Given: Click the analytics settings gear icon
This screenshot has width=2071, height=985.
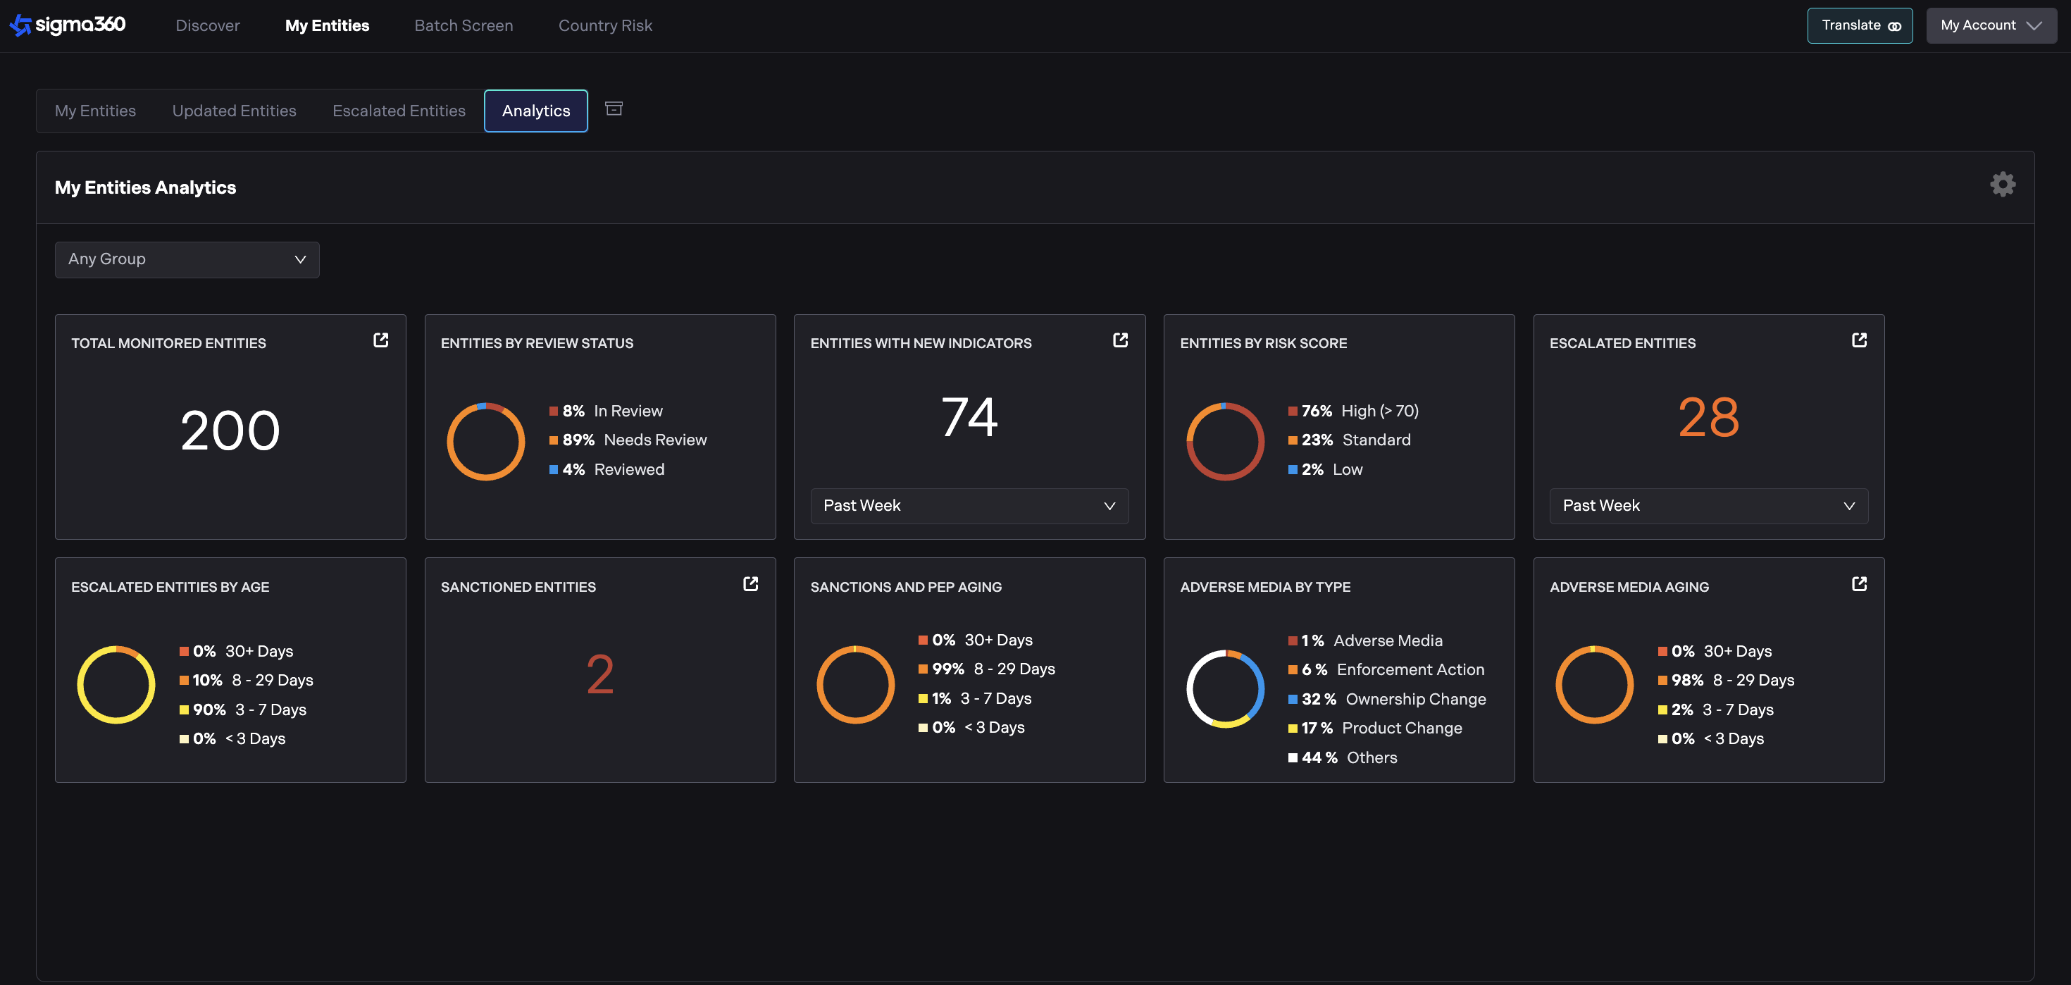Looking at the screenshot, I should point(2002,184).
